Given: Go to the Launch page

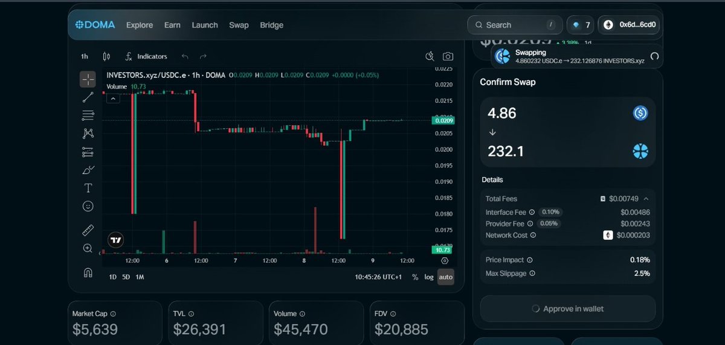Looking at the screenshot, I should [x=205, y=25].
